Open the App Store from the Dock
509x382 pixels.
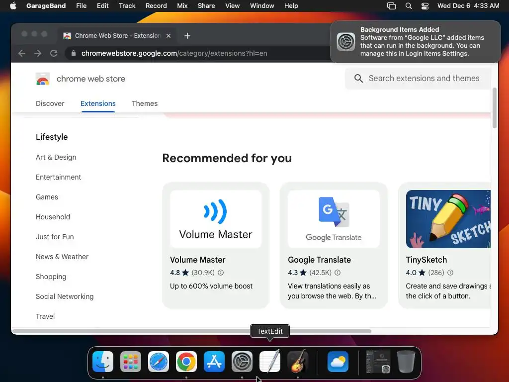(x=214, y=362)
